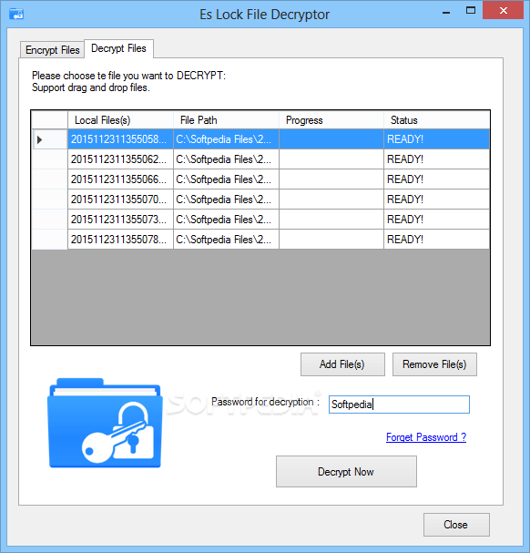This screenshot has width=530, height=553.
Task: Click the Progress cell of the 201511231135073 row
Action: click(x=331, y=220)
